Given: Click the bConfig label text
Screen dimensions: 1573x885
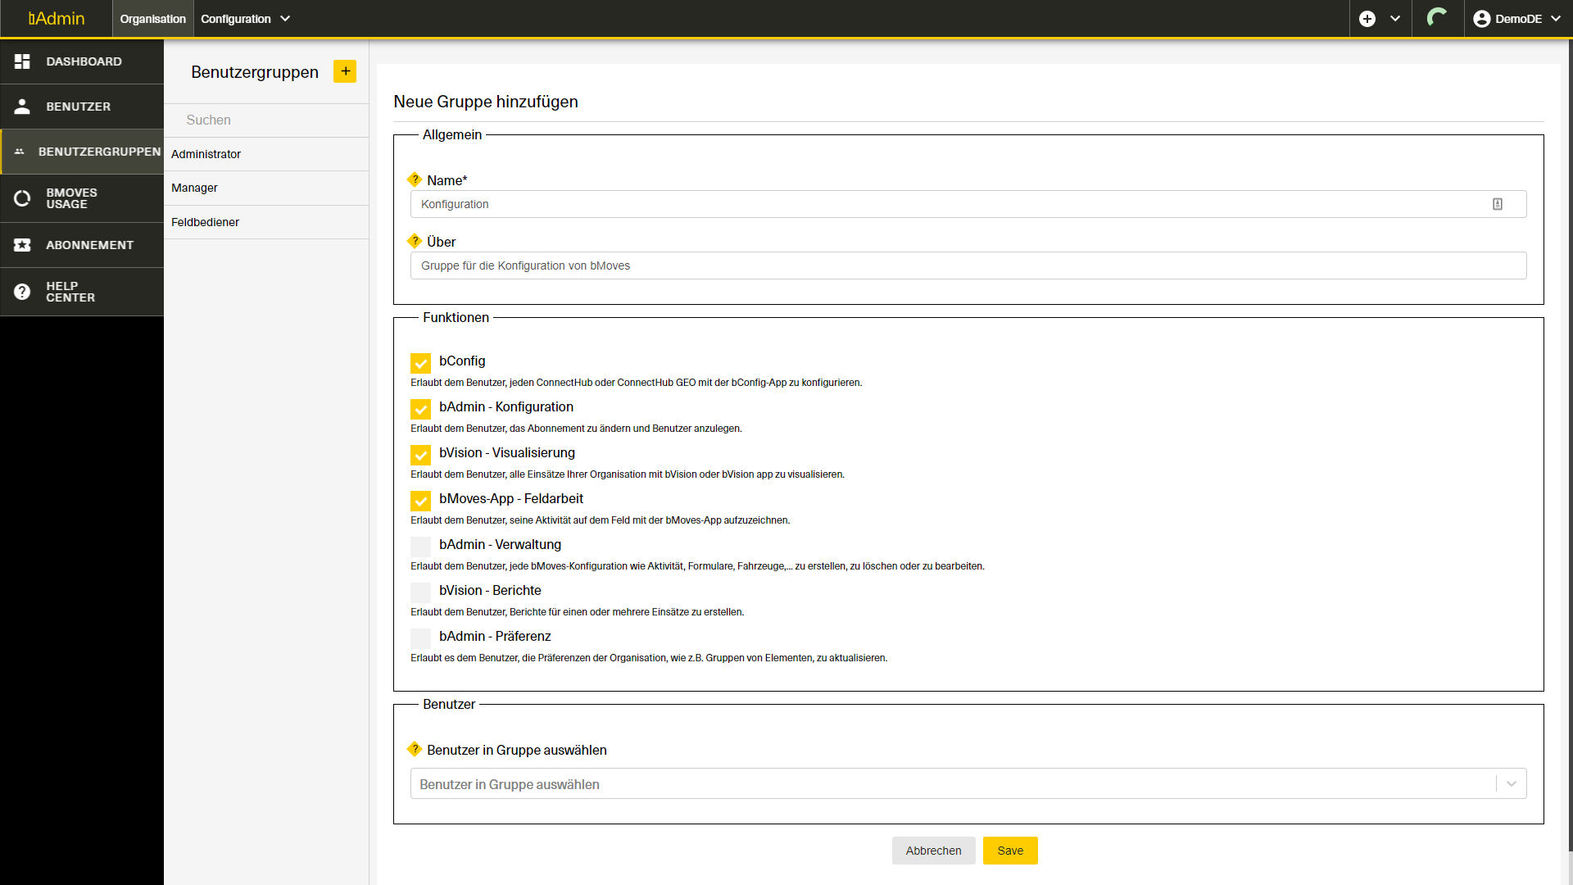Looking at the screenshot, I should click(462, 361).
